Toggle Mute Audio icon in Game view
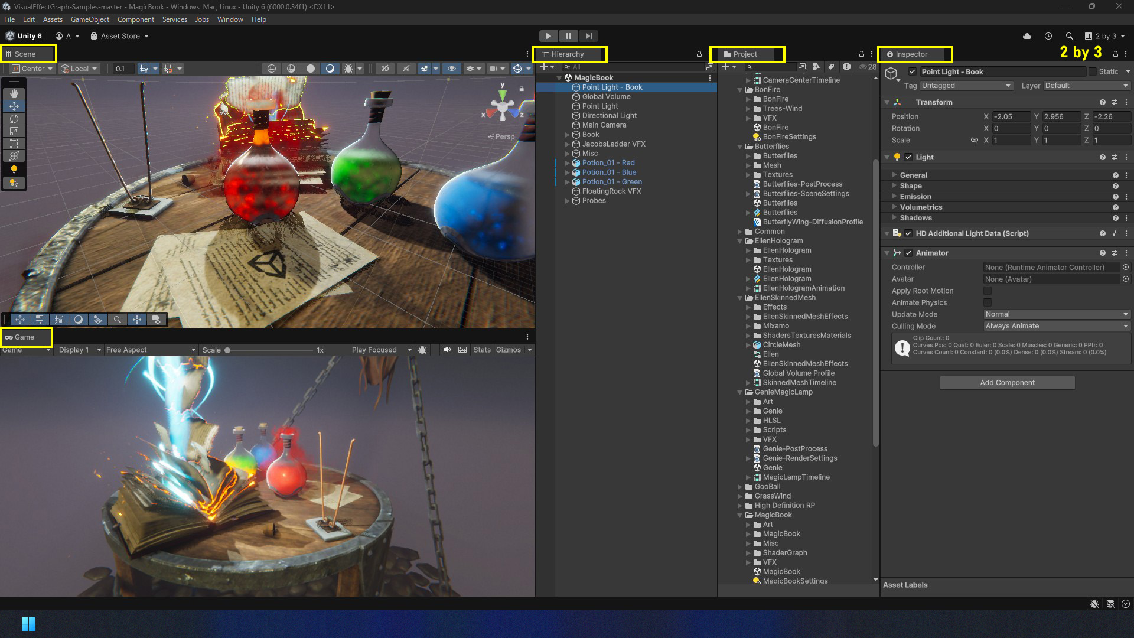 (447, 350)
